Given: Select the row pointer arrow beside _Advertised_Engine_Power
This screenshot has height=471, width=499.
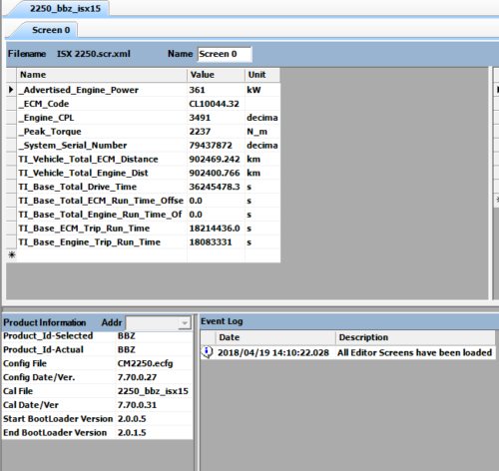Looking at the screenshot, I should 11,90.
